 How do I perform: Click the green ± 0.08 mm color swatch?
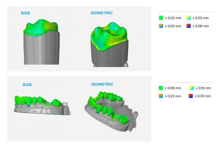[x=161, y=88]
